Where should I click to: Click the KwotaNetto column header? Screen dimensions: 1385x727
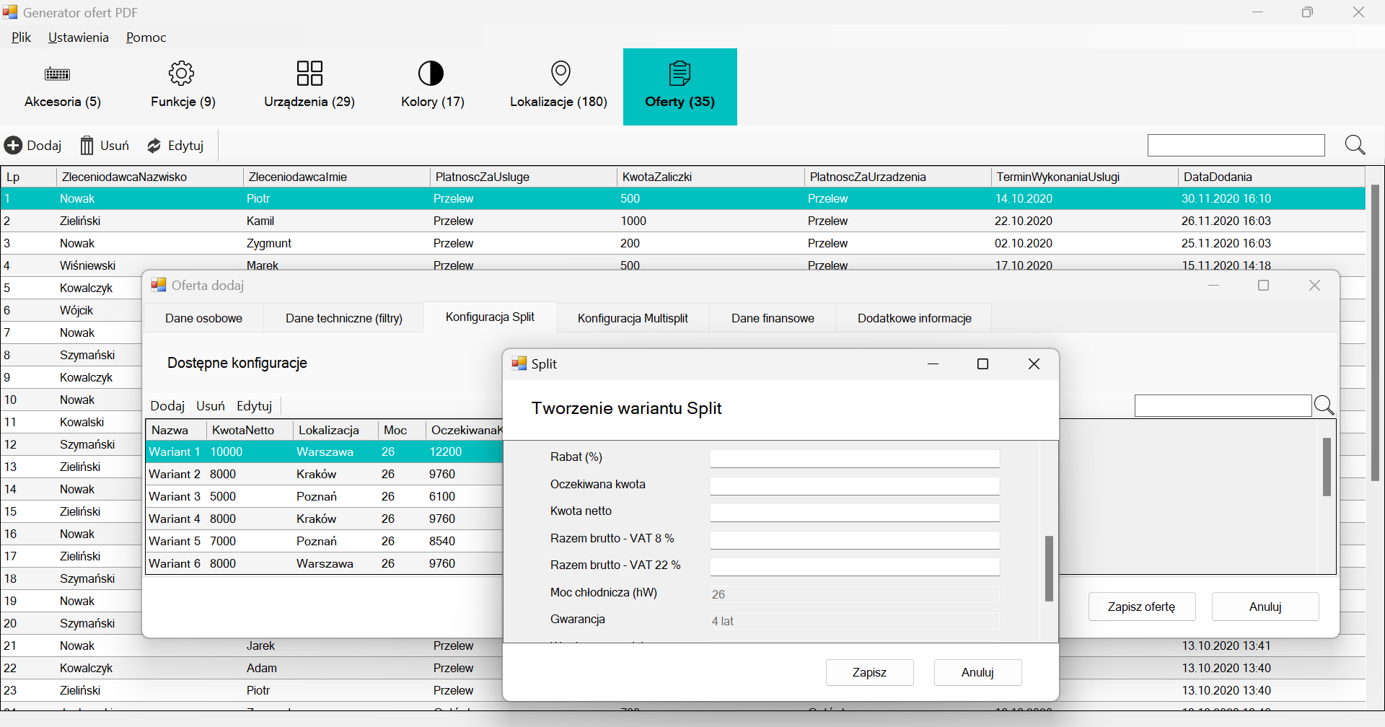[x=250, y=430]
